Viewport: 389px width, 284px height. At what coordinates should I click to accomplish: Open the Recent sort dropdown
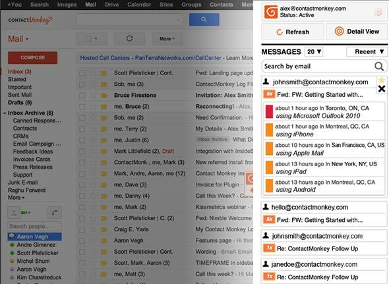click(x=367, y=51)
